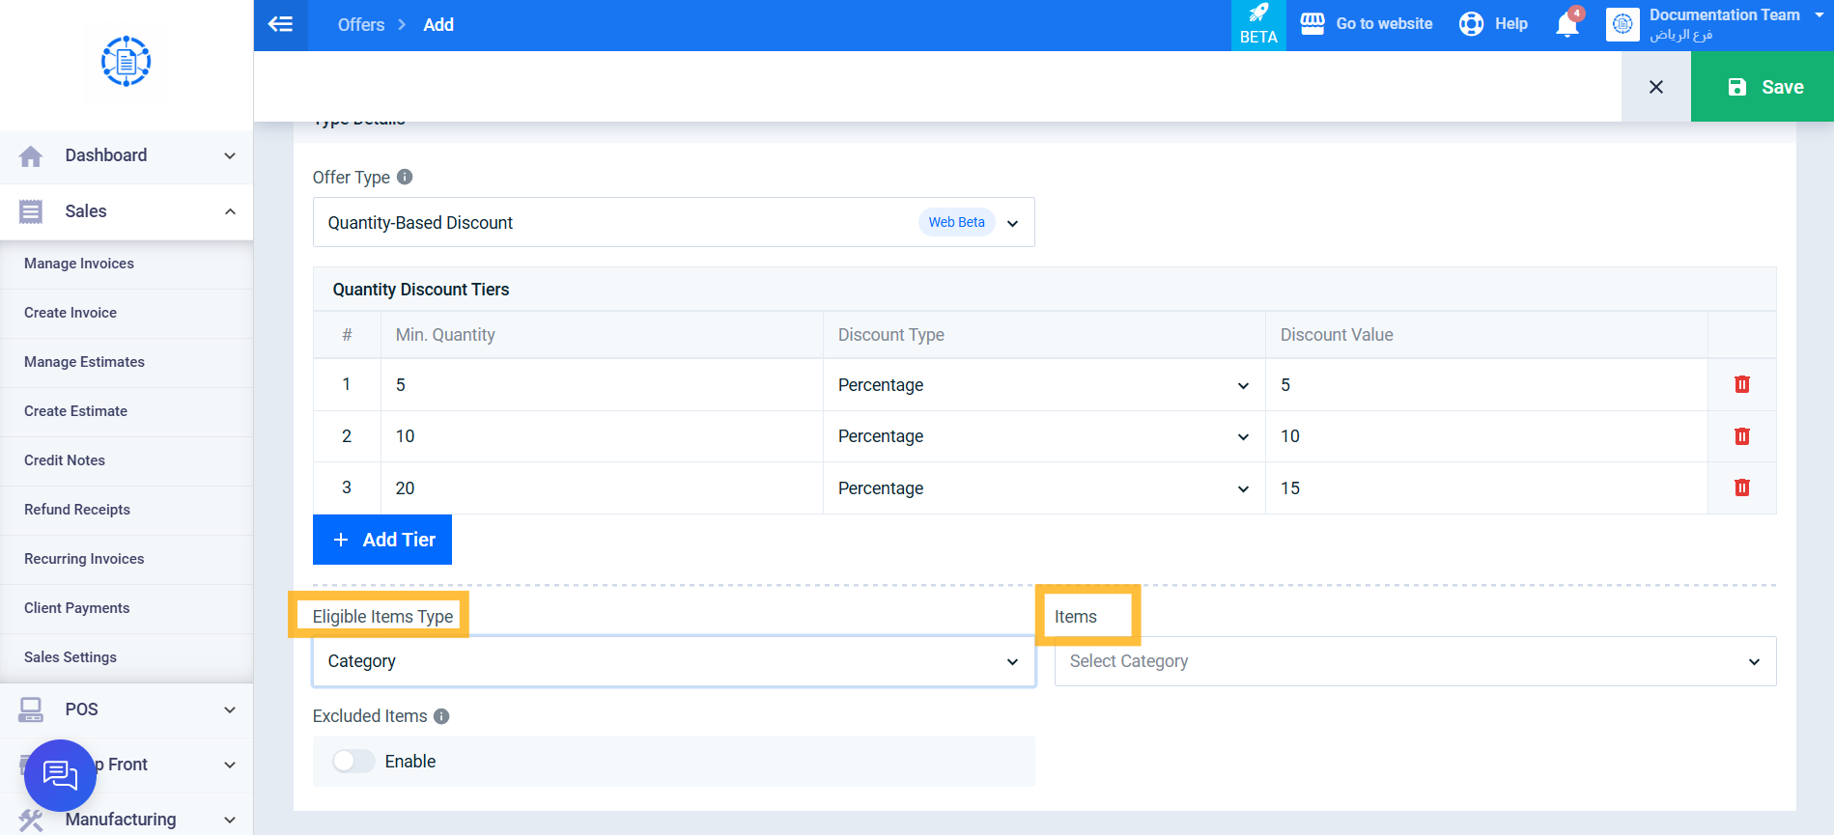This screenshot has width=1834, height=835.
Task: Save the offer
Action: coord(1762,87)
